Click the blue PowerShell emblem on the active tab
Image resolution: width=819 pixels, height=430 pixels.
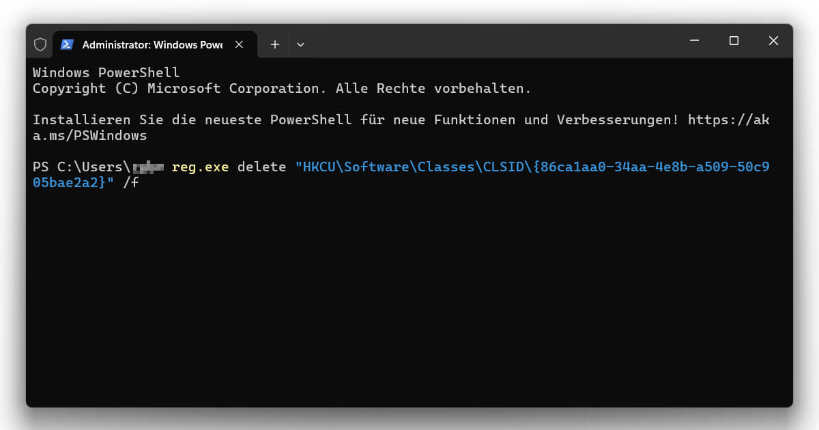point(67,44)
